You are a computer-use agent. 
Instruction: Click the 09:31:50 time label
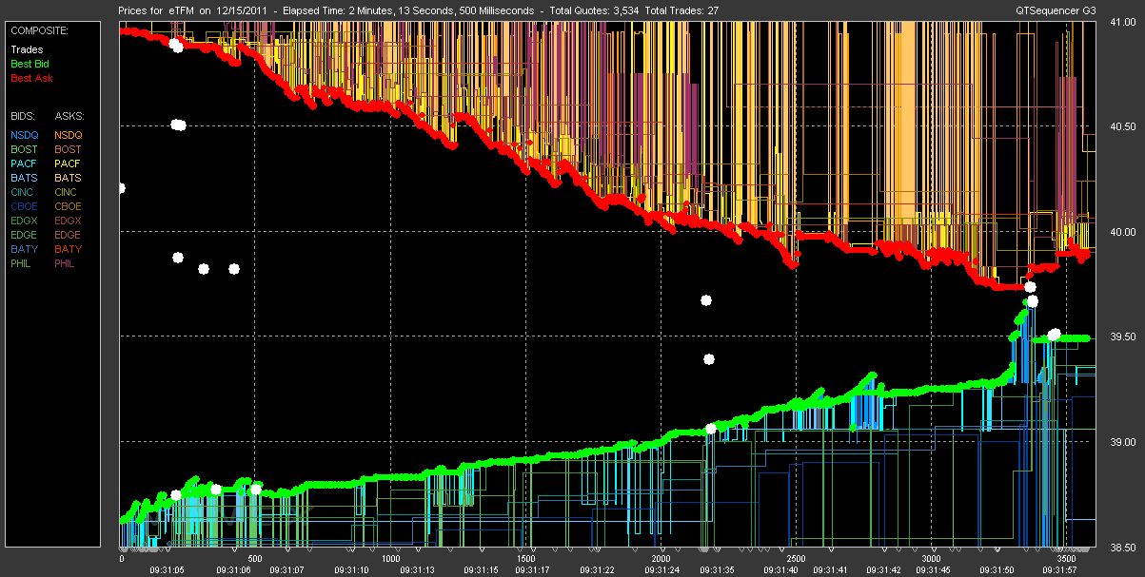click(x=996, y=570)
